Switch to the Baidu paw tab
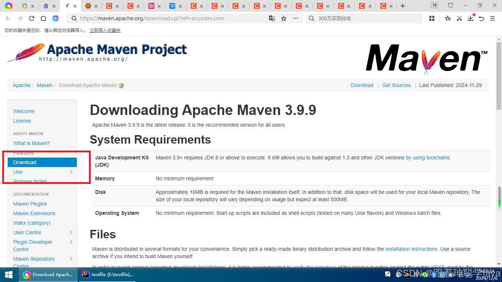502x282 pixels. [46, 6]
